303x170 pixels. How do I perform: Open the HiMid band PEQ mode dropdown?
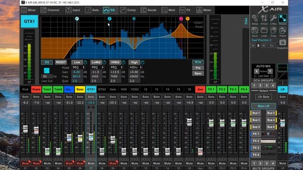(x=116, y=67)
